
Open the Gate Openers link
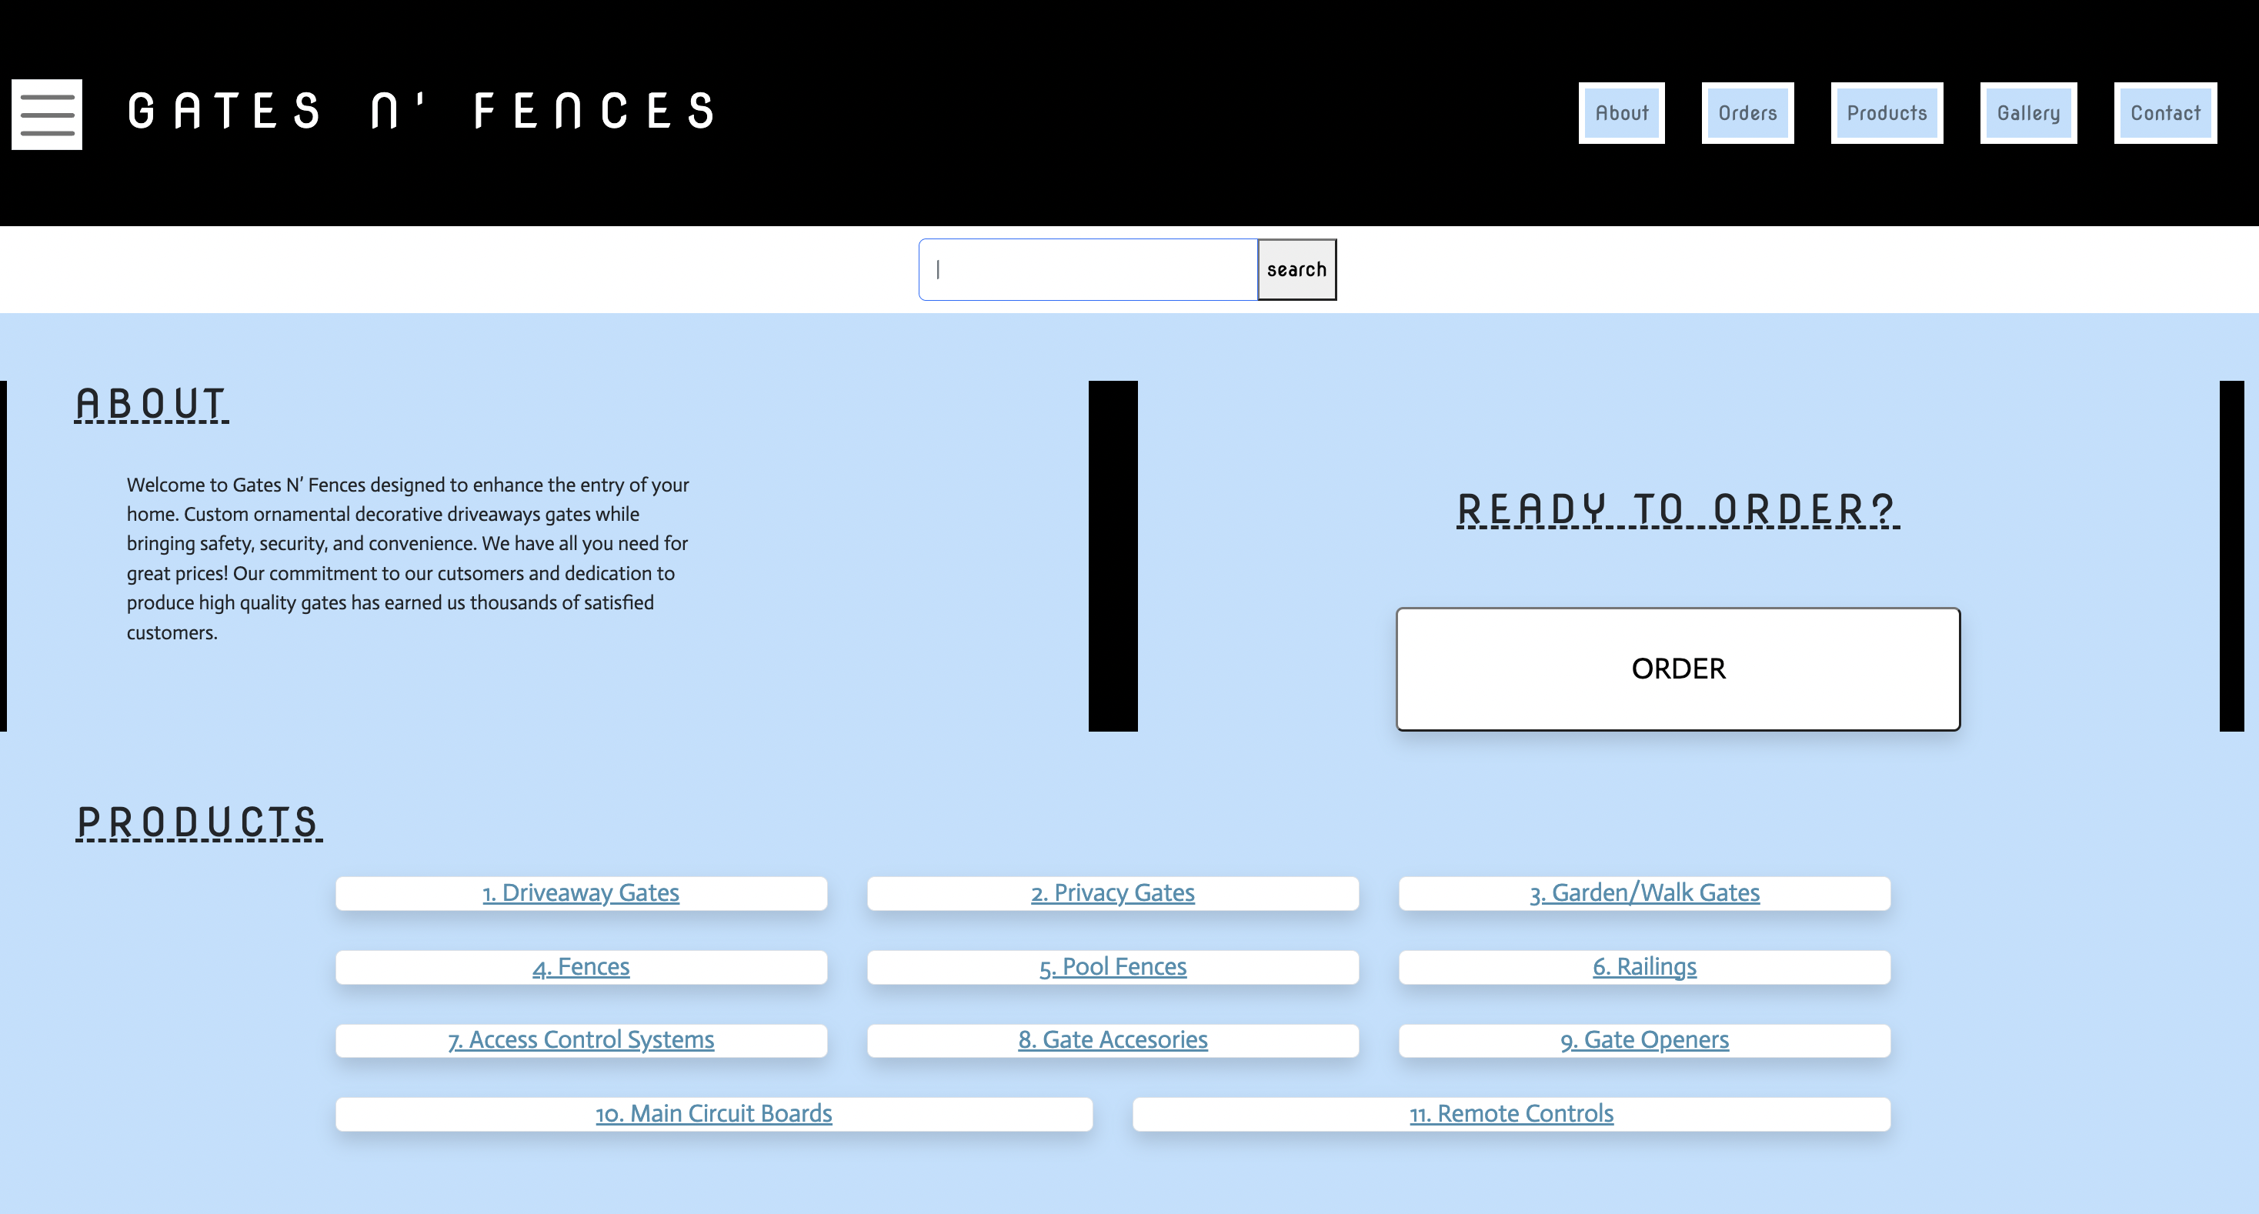[1643, 1039]
